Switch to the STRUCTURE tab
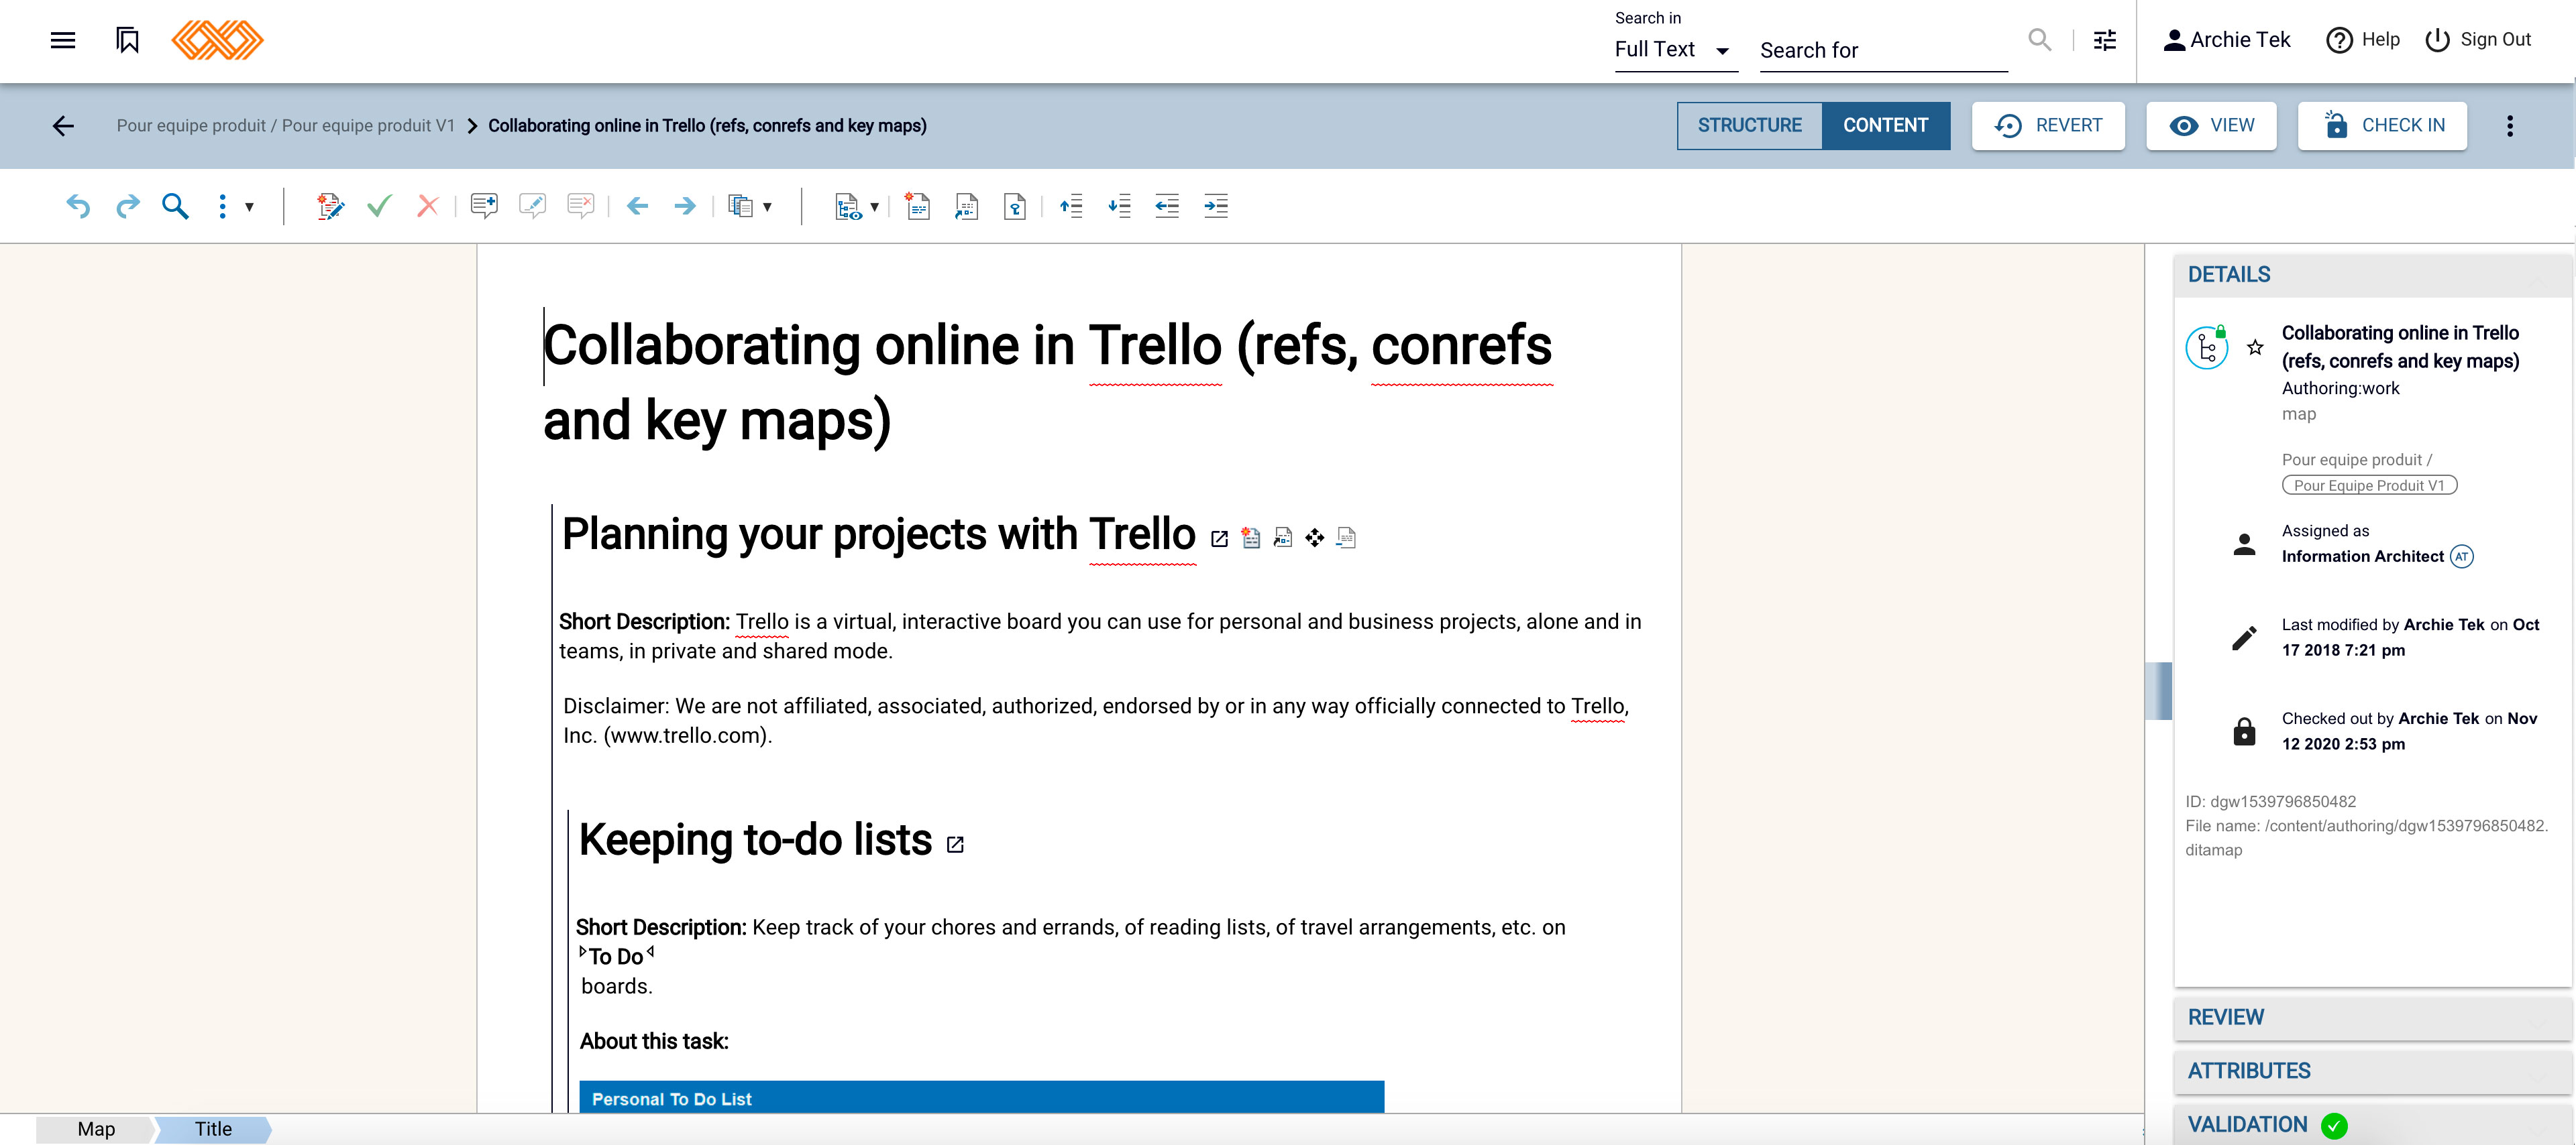This screenshot has width=2576, height=1145. pos(1749,126)
